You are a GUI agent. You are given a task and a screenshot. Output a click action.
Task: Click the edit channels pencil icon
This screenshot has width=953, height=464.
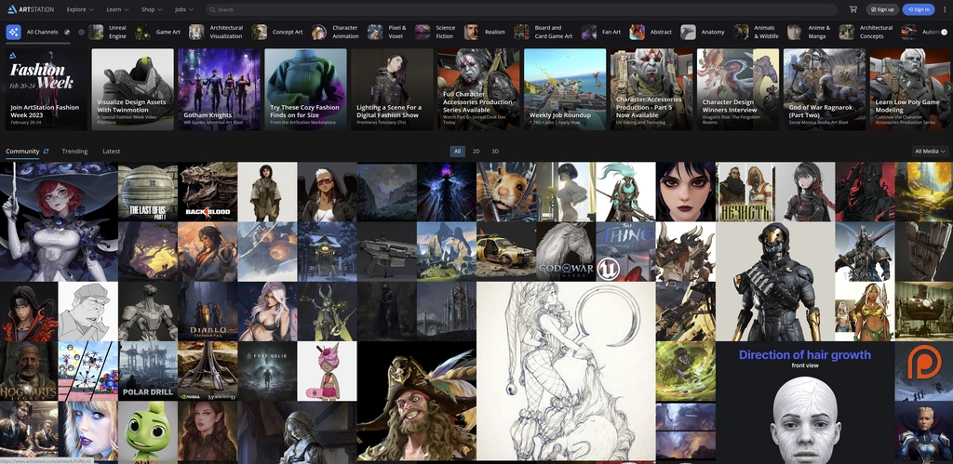(67, 33)
